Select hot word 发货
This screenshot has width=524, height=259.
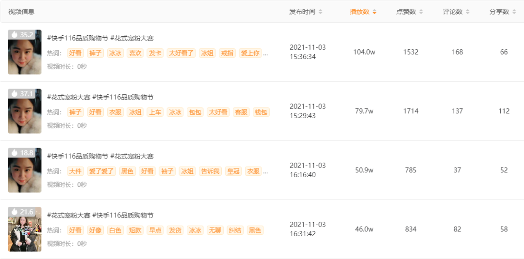[x=175, y=230]
